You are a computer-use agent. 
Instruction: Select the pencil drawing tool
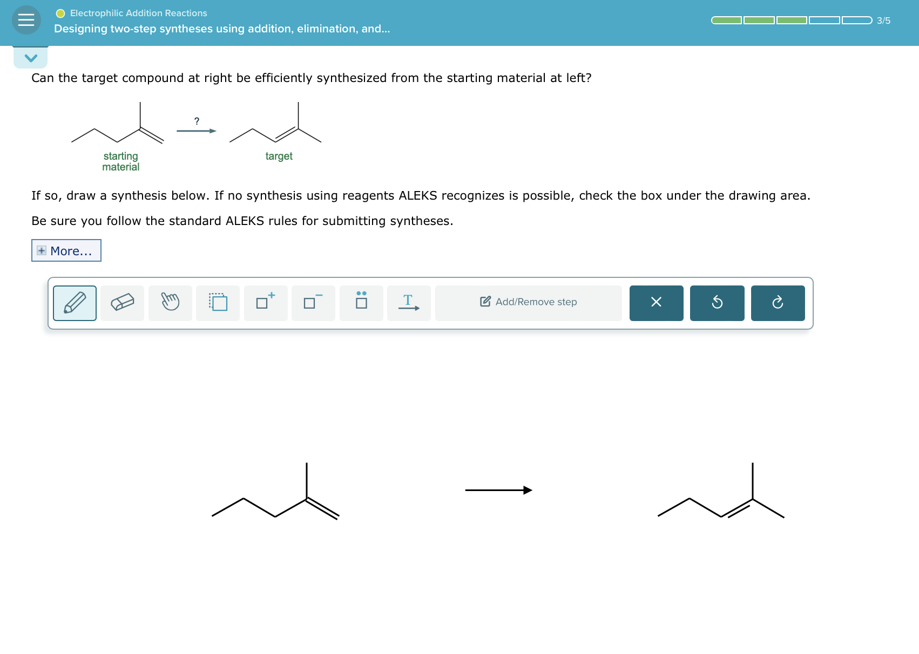[74, 303]
